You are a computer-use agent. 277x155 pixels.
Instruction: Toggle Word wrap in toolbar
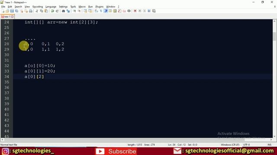coord(96,11)
